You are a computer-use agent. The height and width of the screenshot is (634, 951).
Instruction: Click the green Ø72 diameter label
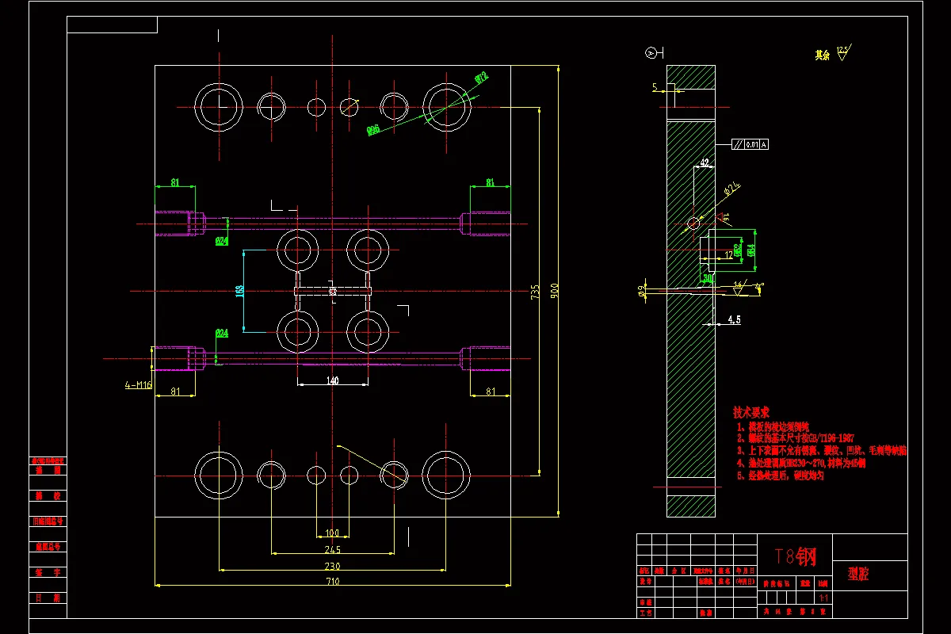pos(481,78)
